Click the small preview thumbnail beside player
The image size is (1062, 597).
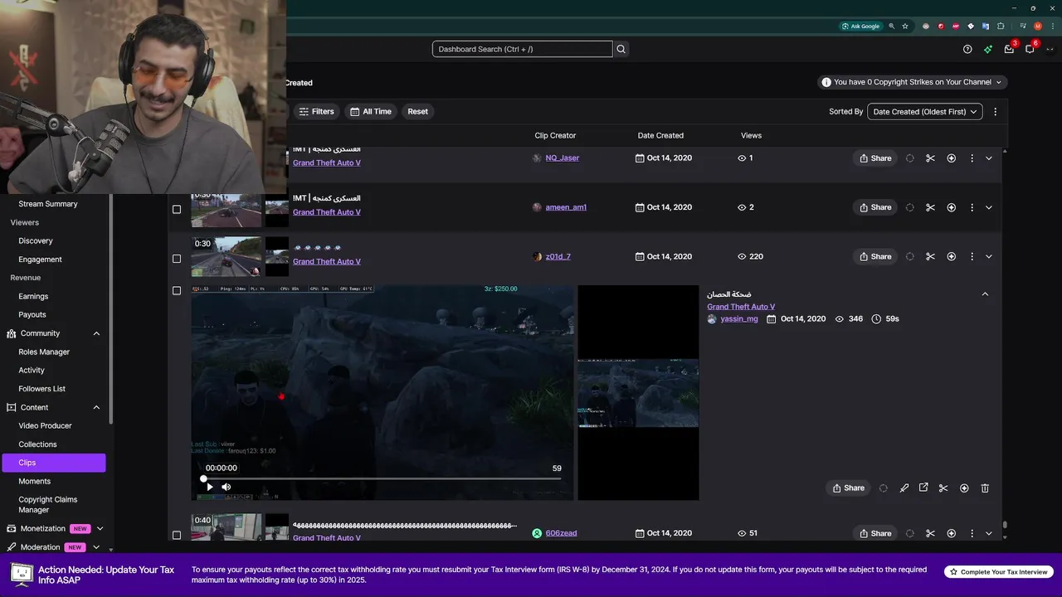pyautogui.click(x=638, y=393)
